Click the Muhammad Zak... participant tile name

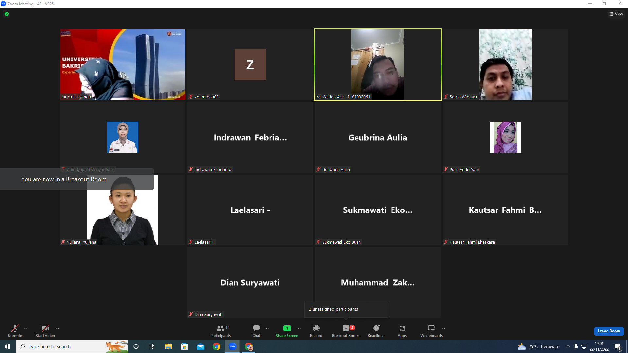[x=378, y=283]
